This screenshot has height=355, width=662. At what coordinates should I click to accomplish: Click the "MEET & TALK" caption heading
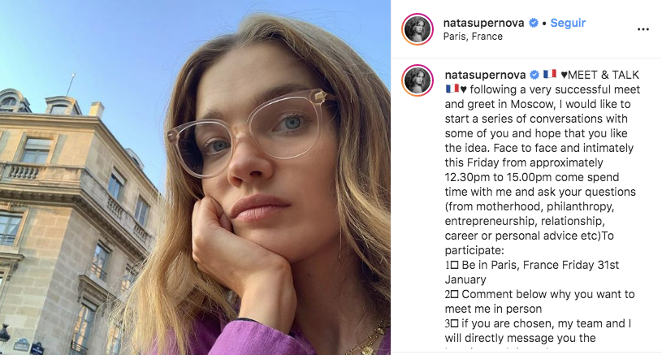click(x=604, y=73)
